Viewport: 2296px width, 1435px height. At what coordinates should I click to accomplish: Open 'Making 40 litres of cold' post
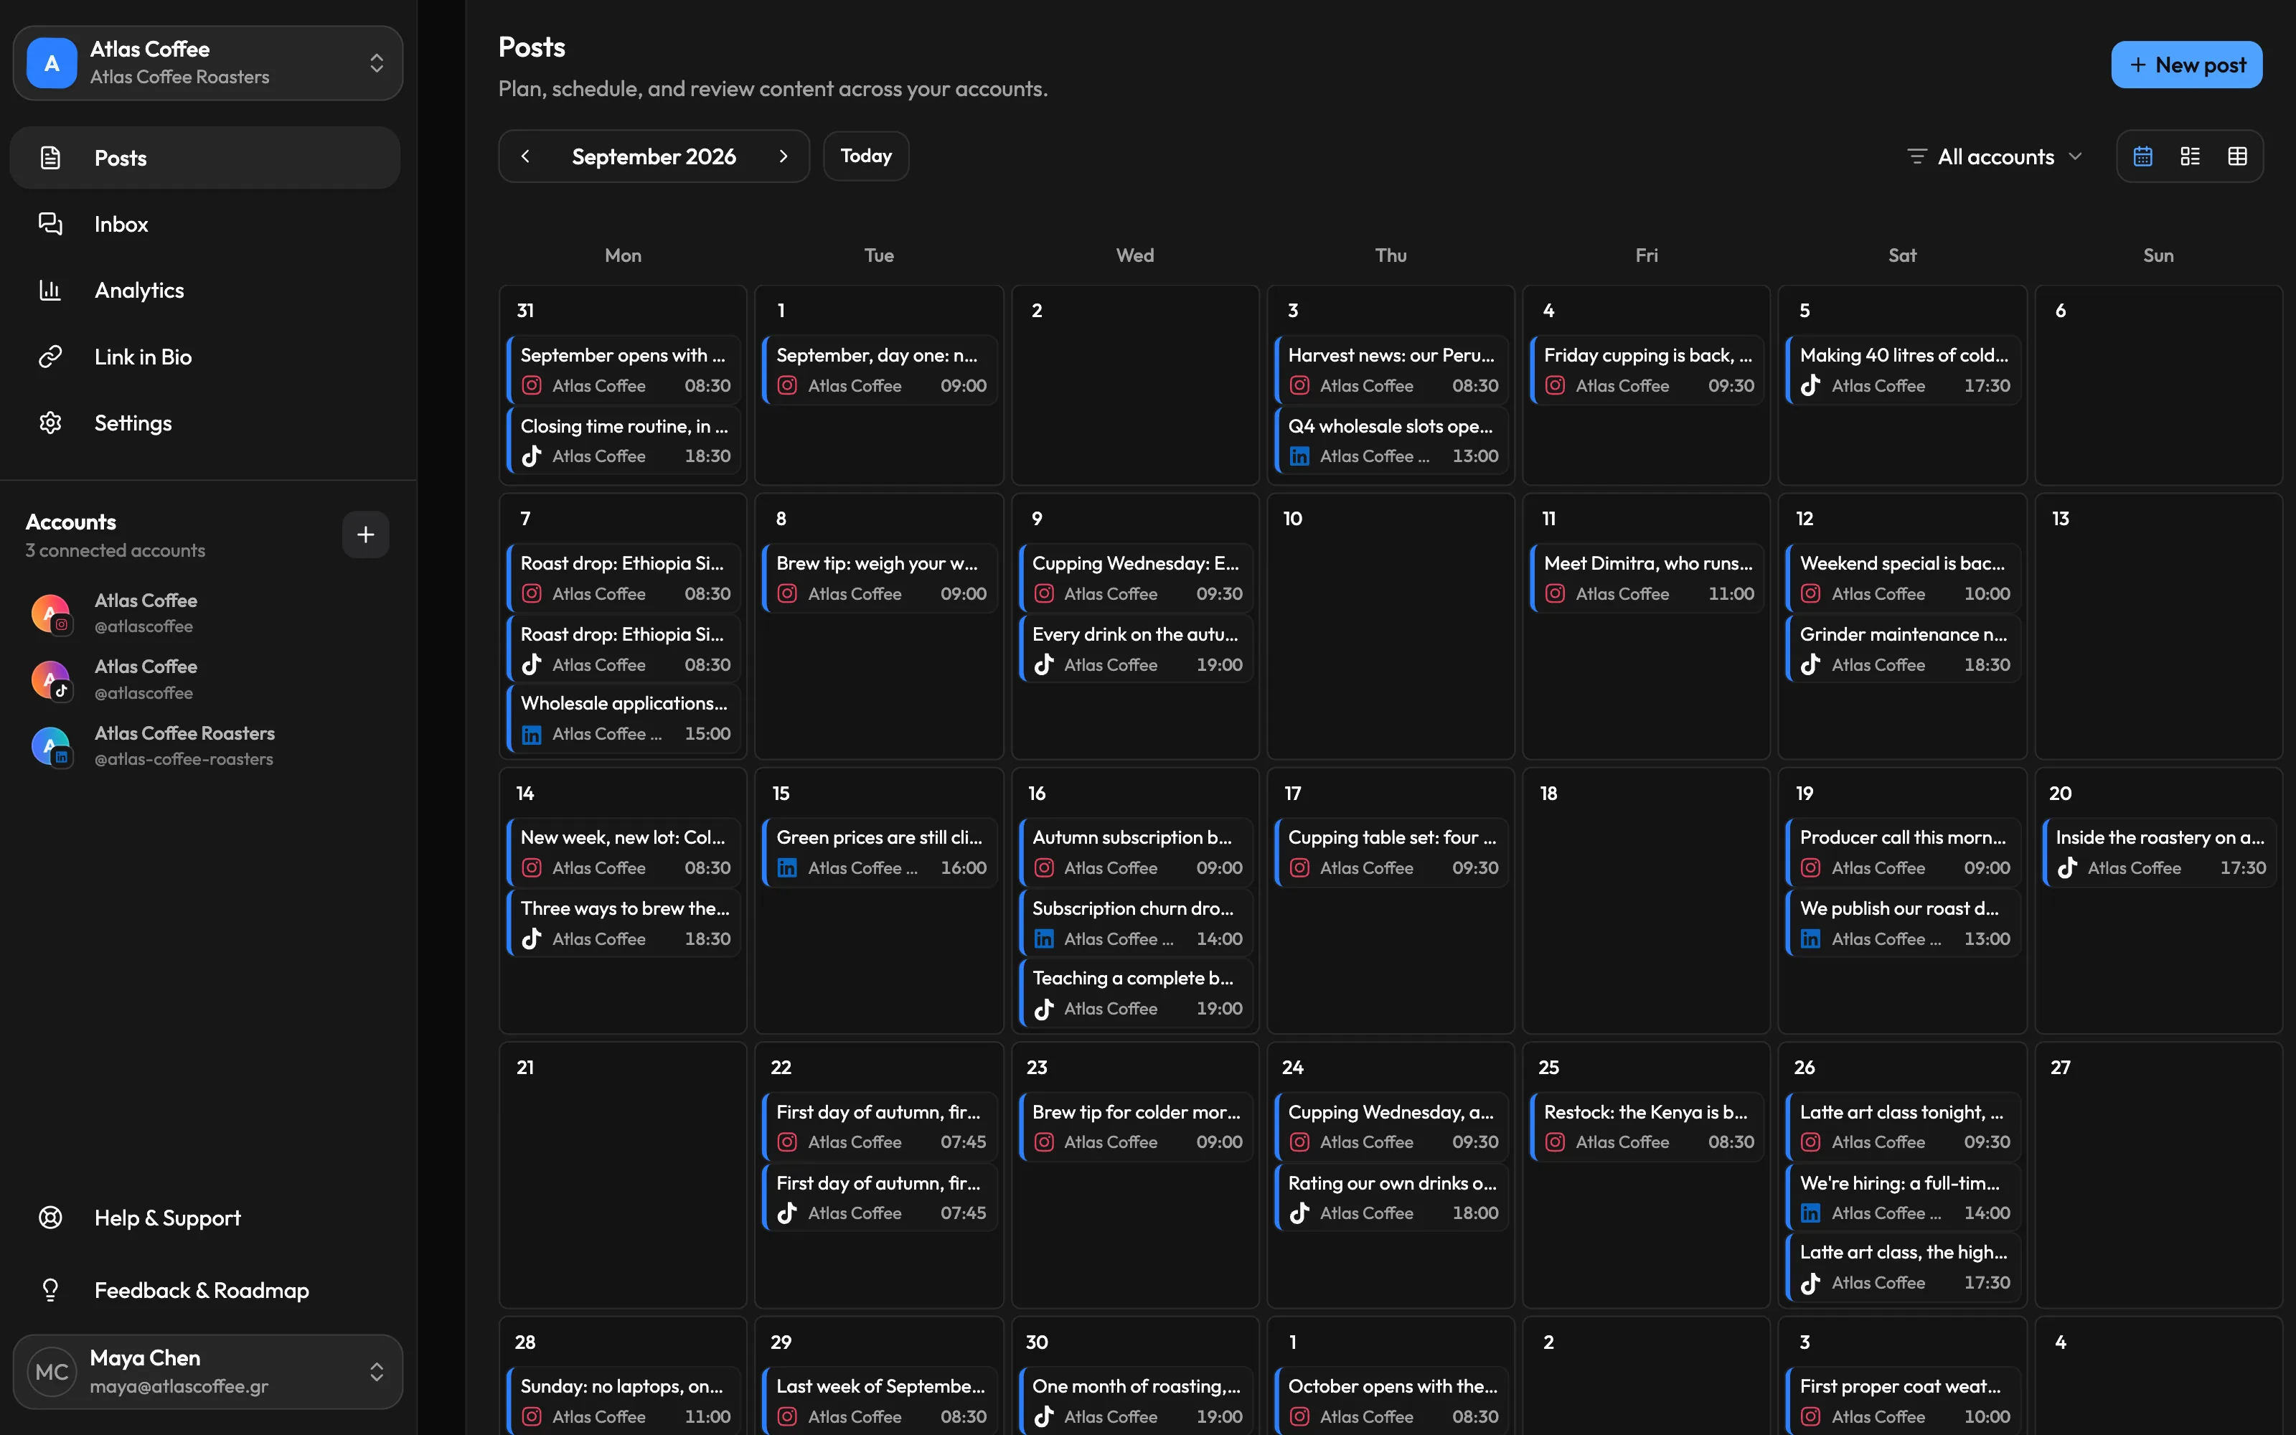[x=1902, y=370]
